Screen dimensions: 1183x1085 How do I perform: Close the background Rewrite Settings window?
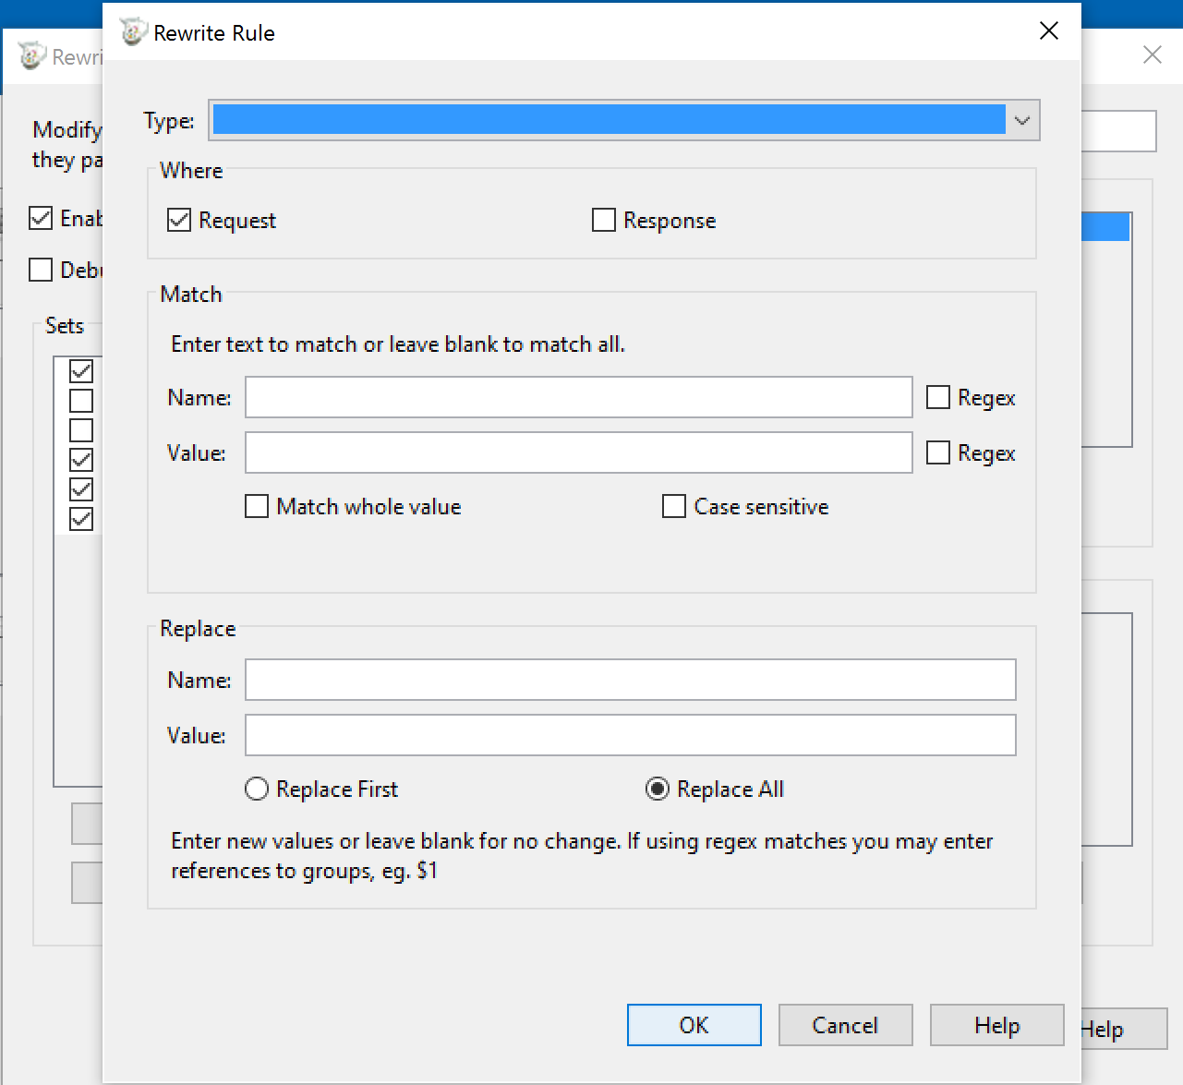point(1152,55)
